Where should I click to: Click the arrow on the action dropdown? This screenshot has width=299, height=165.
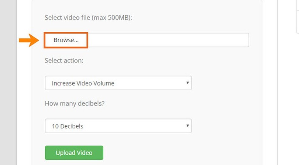pos(187,83)
